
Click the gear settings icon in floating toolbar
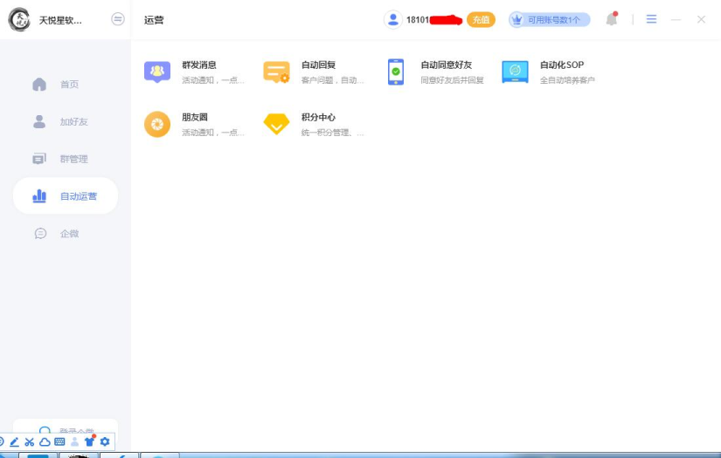click(105, 442)
